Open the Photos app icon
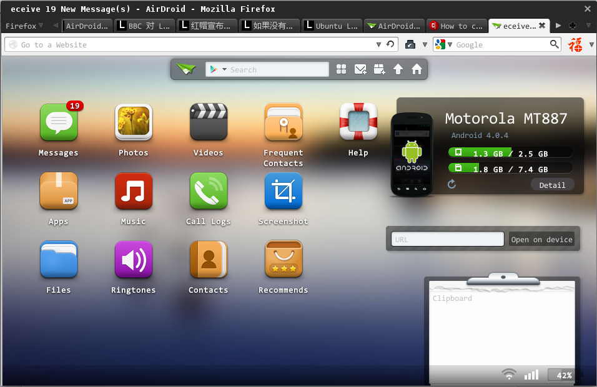This screenshot has width=597, height=387. click(133, 122)
